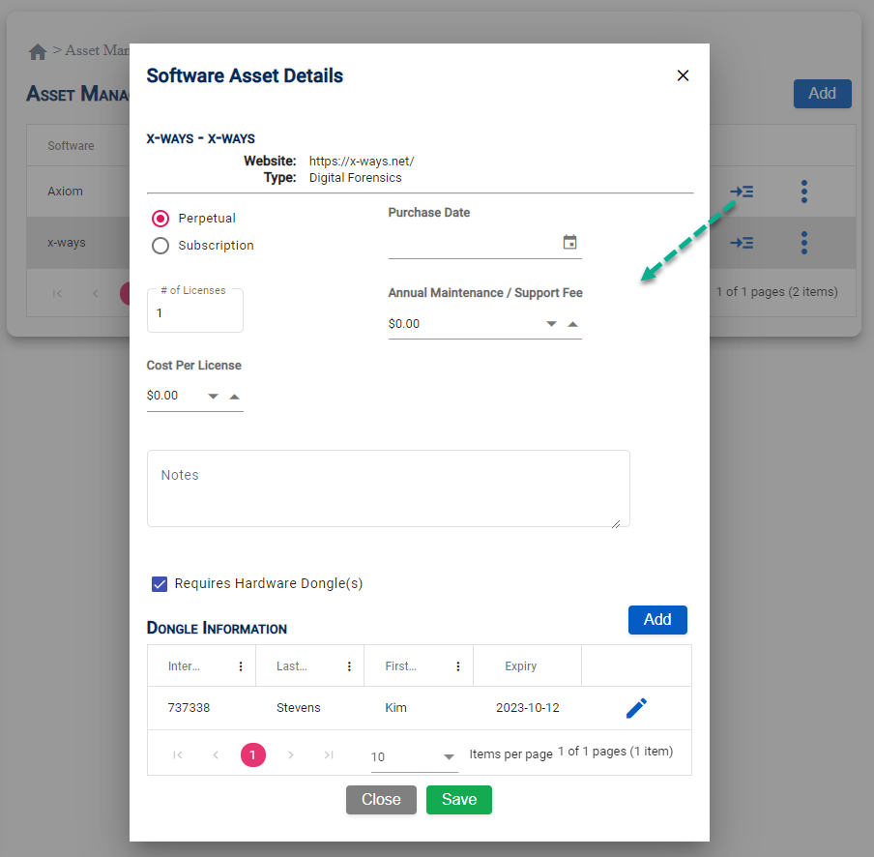Open the Purchase Date calendar picker

[x=569, y=242]
